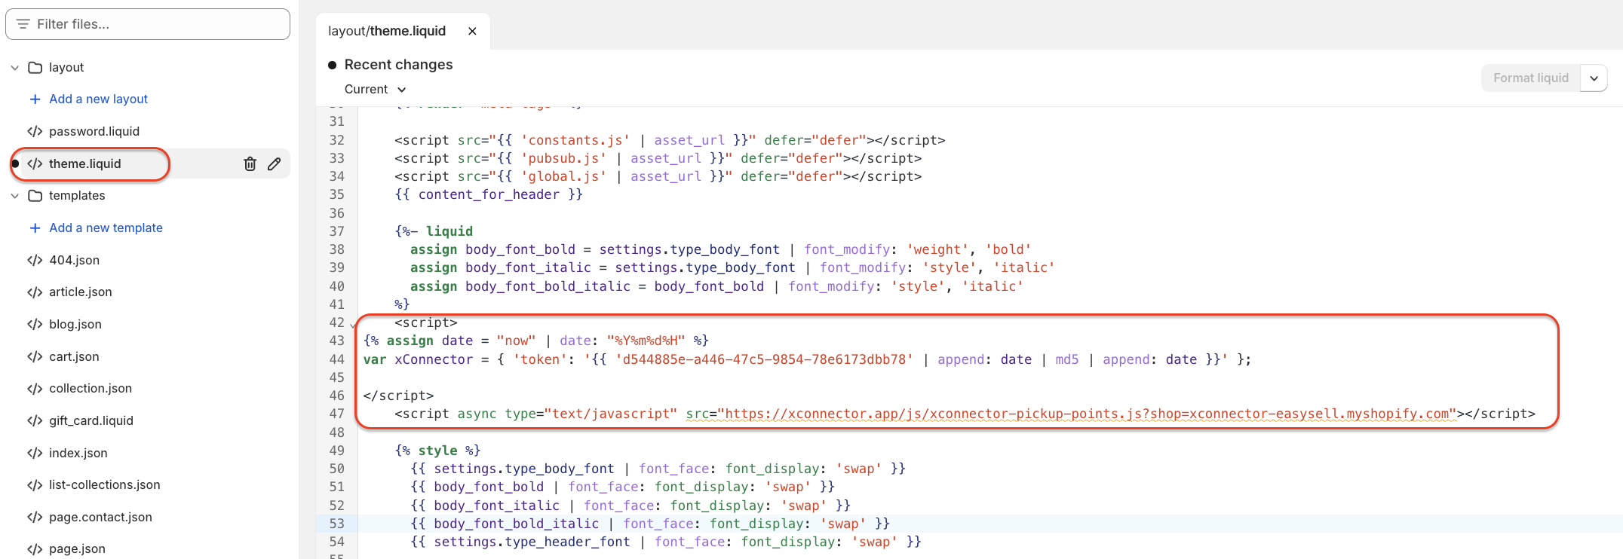Click the code icon next to cart.json
1623x559 pixels.
[35, 356]
